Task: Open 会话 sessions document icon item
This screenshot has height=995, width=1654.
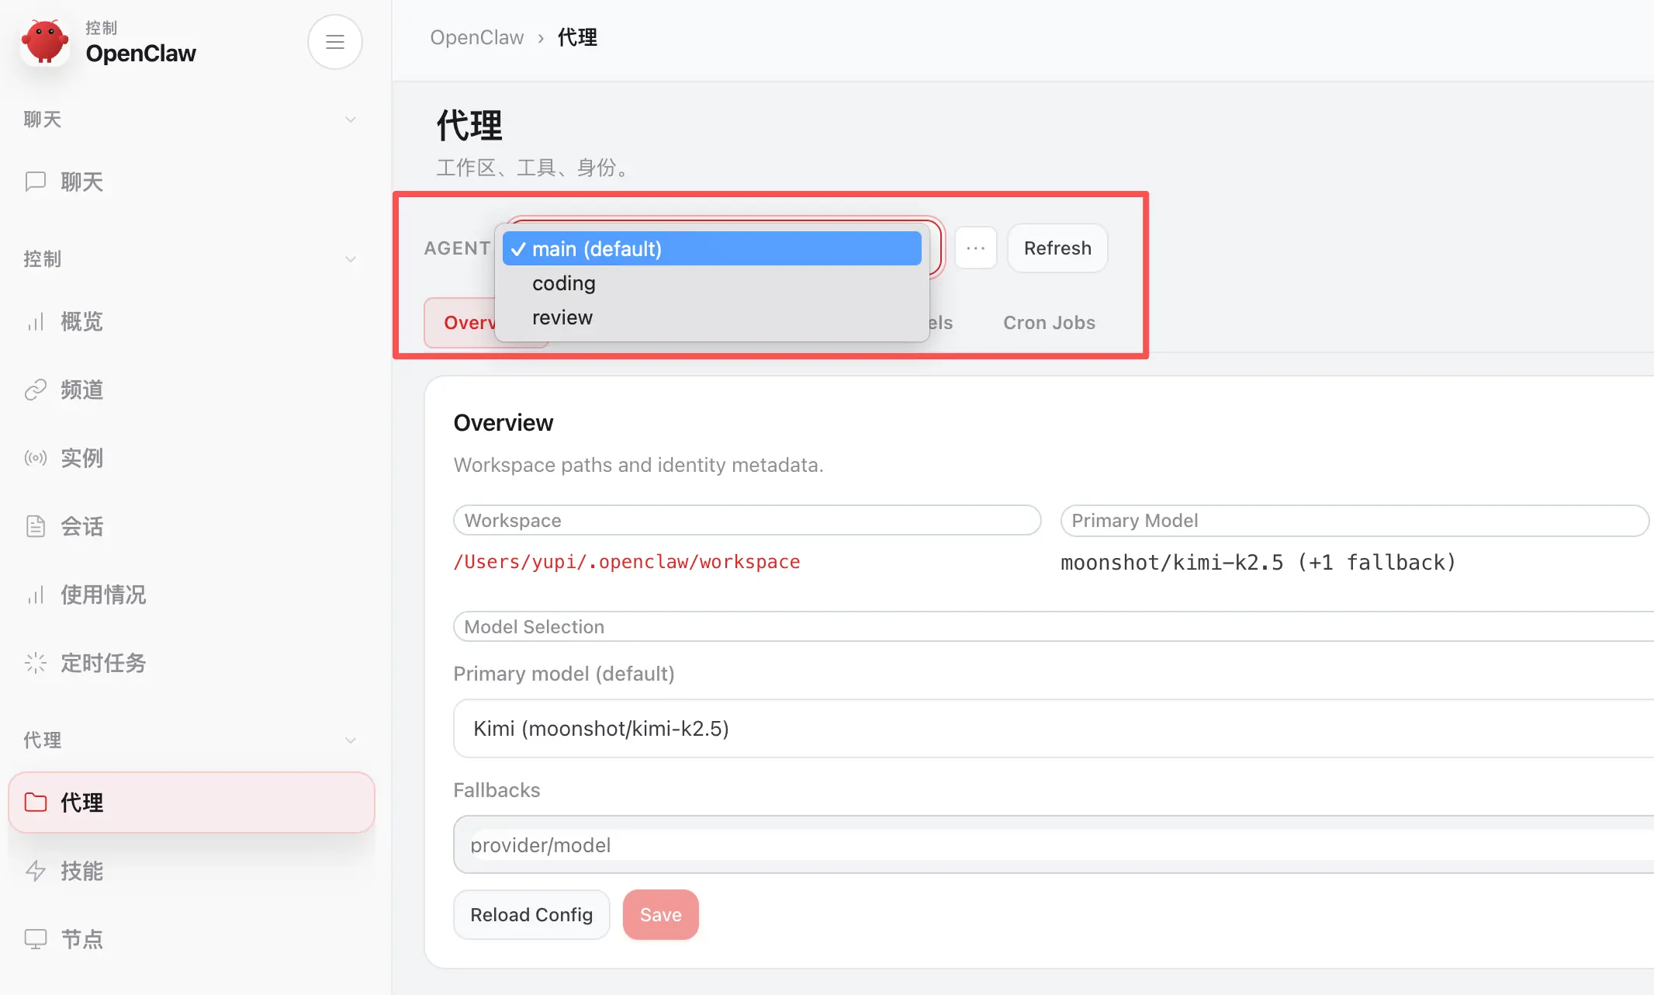Action: point(81,526)
